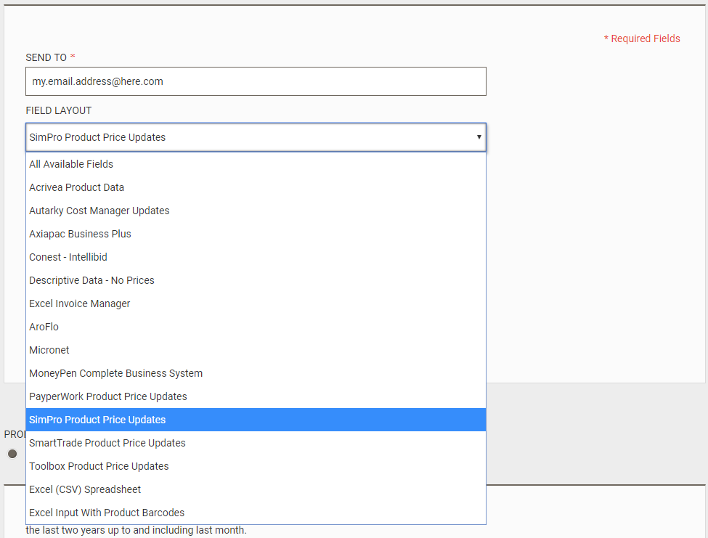Screen dimensions: 708x538
Task: Select Micronet layout option
Action: click(x=256, y=350)
